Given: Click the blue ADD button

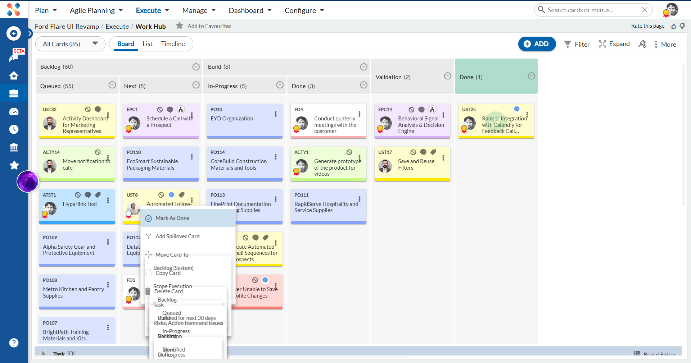Looking at the screenshot, I should 537,44.
